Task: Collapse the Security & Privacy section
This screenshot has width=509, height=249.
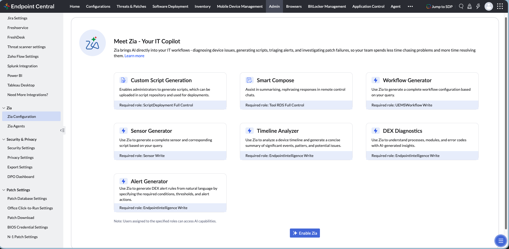Action: (4, 139)
